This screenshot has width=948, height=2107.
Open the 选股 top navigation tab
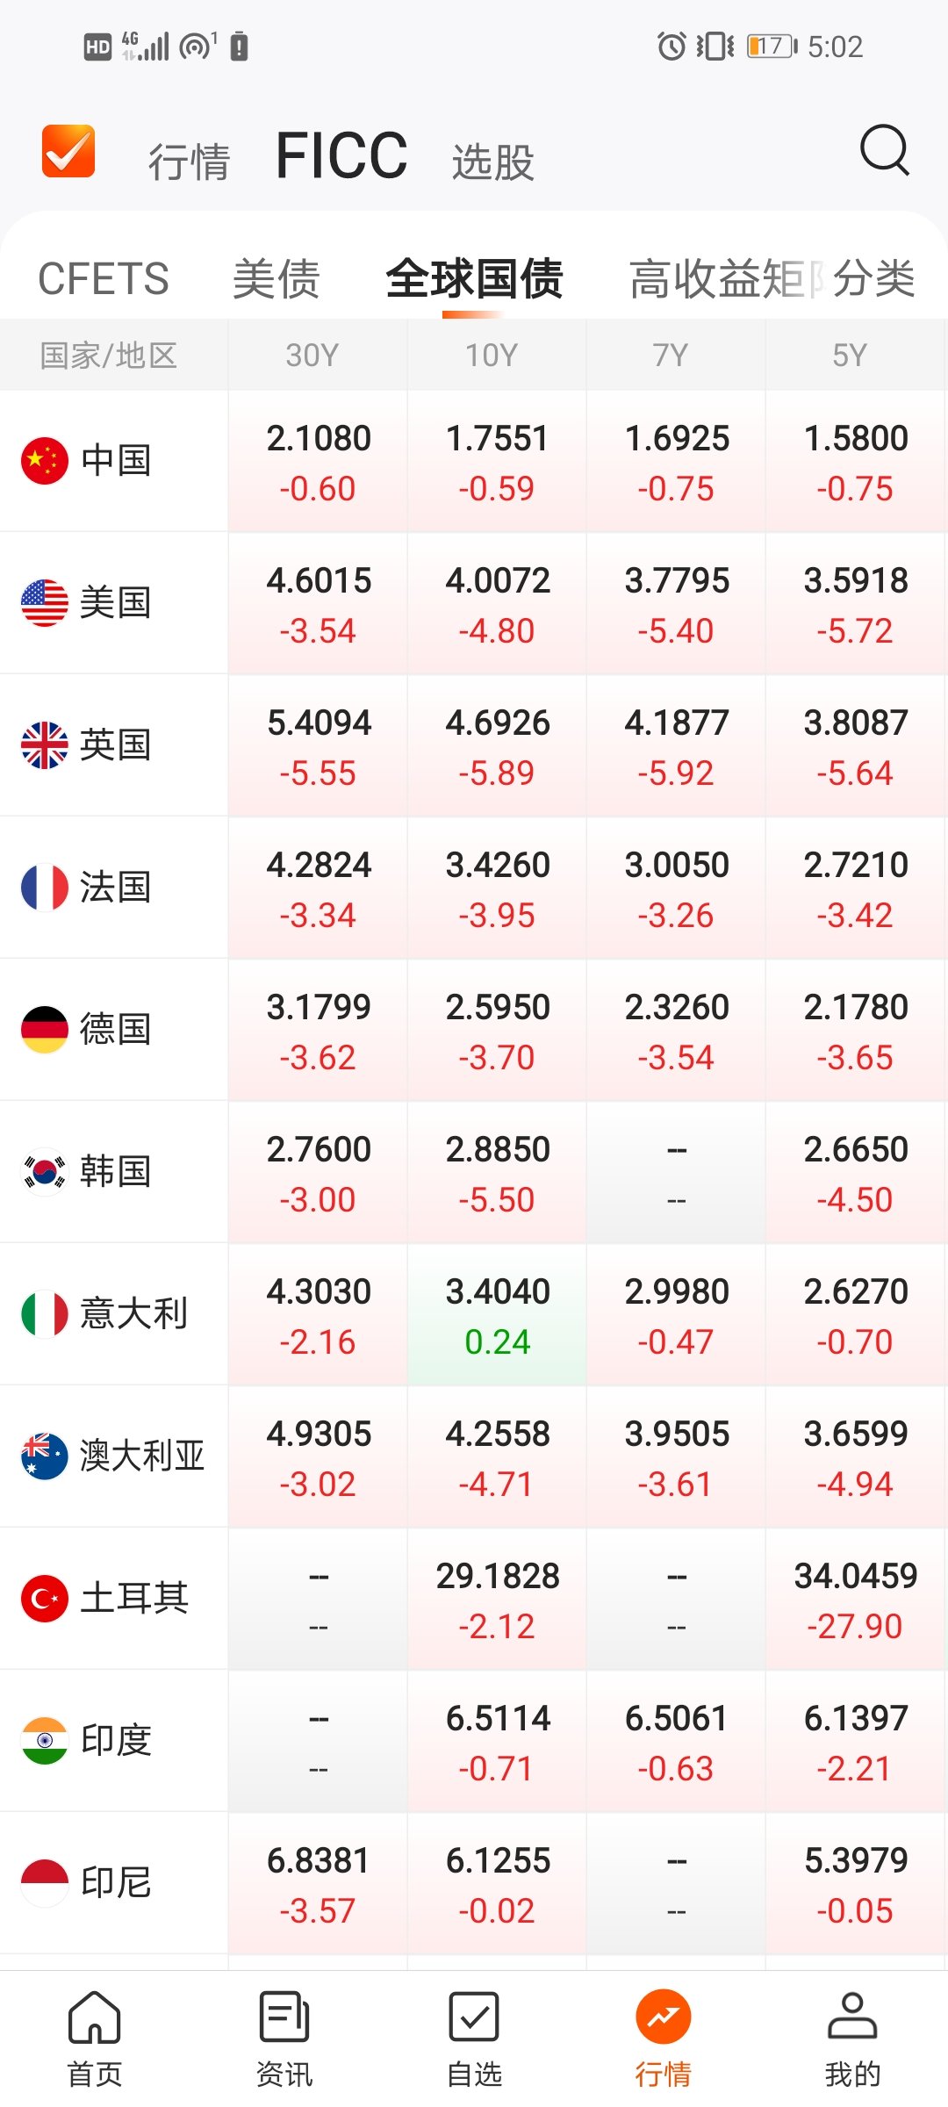[493, 162]
